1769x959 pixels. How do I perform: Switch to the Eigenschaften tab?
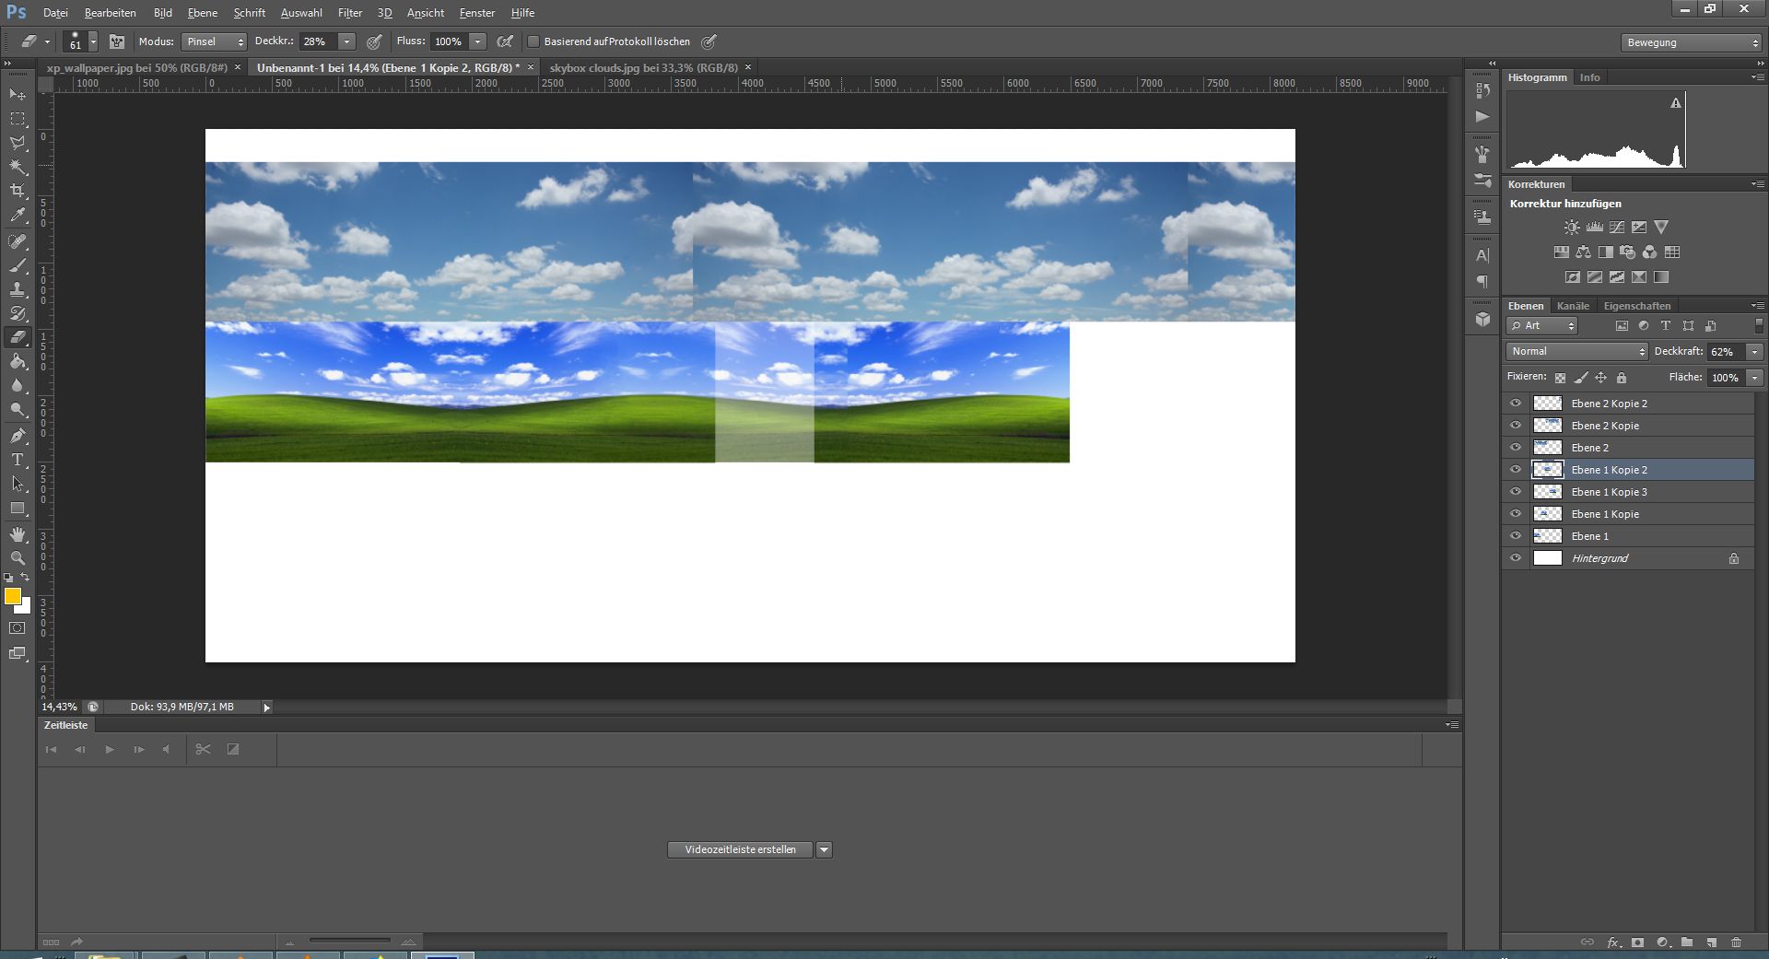click(1637, 306)
